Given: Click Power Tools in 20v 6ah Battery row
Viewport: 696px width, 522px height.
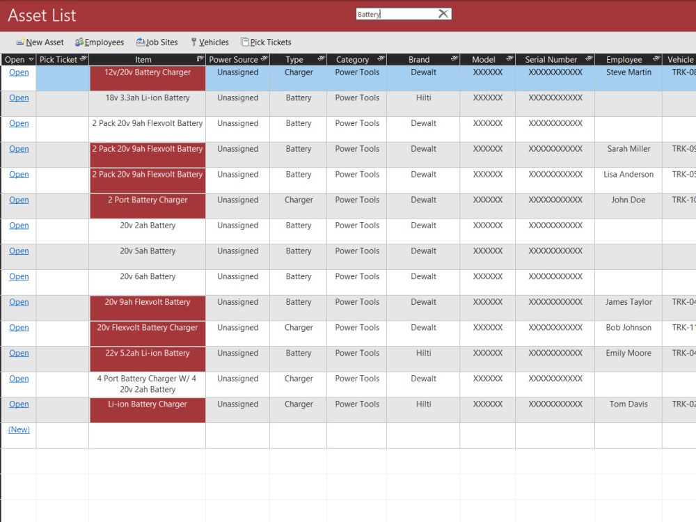Looking at the screenshot, I should (357, 283).
